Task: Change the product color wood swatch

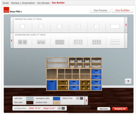Action: [x=56, y=102]
